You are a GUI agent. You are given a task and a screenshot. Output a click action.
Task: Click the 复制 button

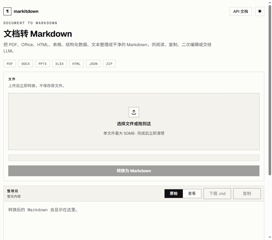click(x=247, y=194)
